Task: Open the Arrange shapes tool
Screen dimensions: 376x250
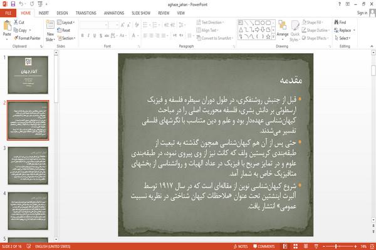Action: pyautogui.click(x=283, y=29)
